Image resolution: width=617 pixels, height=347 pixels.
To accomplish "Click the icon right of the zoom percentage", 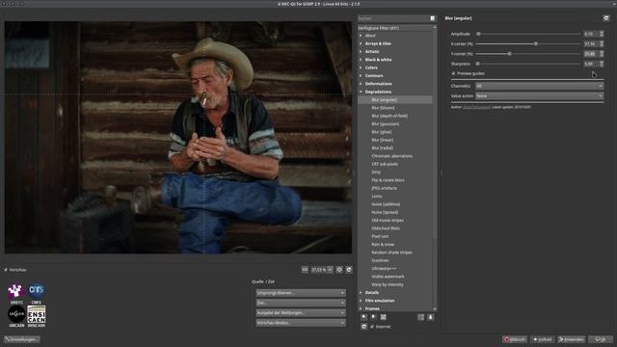I will [x=339, y=270].
